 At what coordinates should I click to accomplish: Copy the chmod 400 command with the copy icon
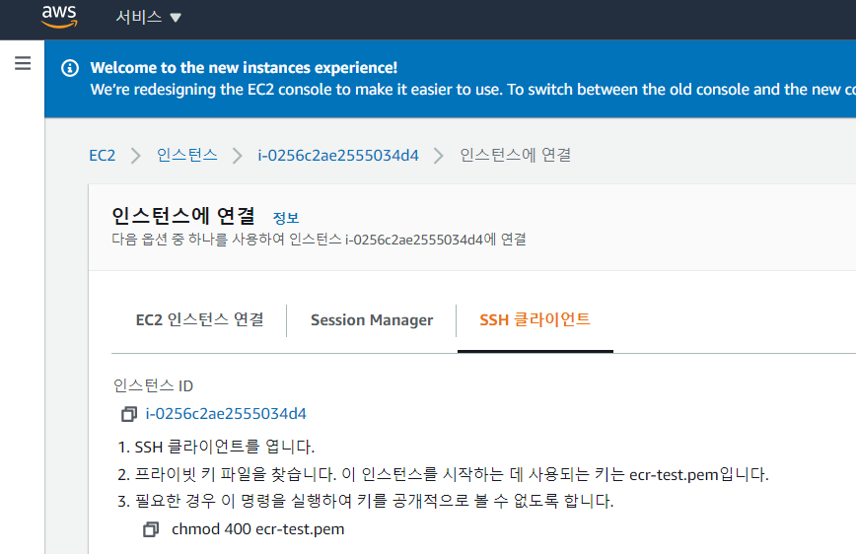(x=151, y=529)
